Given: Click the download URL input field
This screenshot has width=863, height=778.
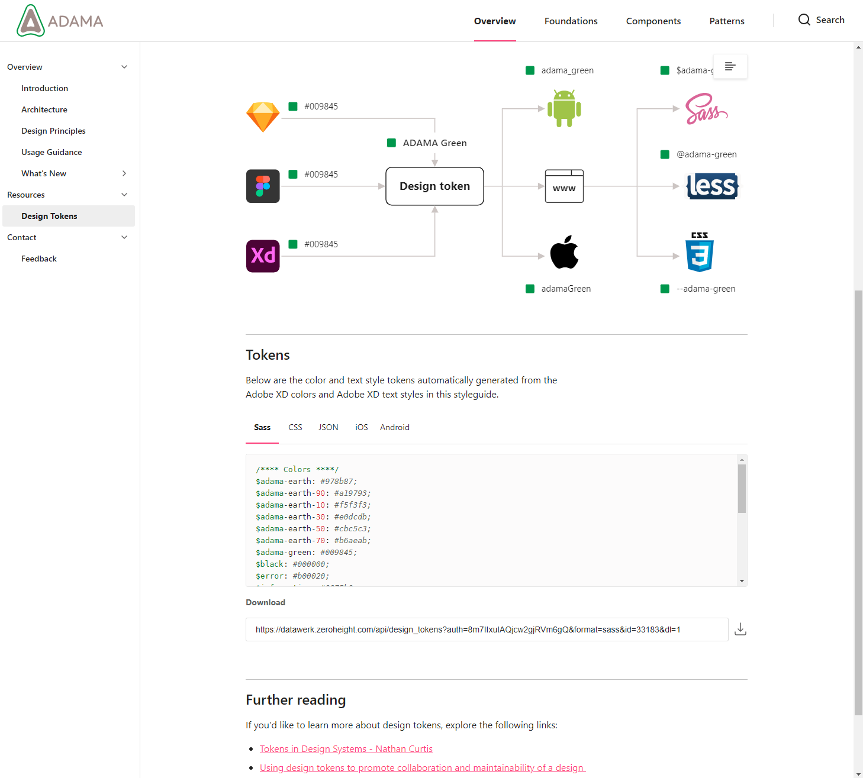Looking at the screenshot, I should tap(487, 629).
